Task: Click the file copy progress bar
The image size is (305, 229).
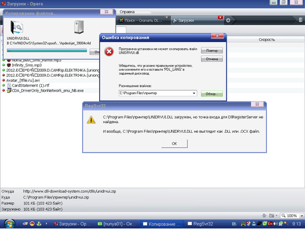Action: click(x=47, y=50)
